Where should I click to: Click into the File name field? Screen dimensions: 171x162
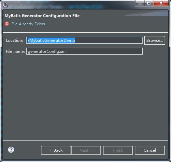tap(84, 51)
